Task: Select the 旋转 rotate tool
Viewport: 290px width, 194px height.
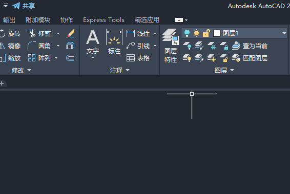Action: tap(10, 34)
